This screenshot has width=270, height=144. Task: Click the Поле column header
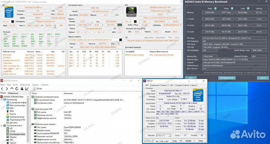(34, 93)
